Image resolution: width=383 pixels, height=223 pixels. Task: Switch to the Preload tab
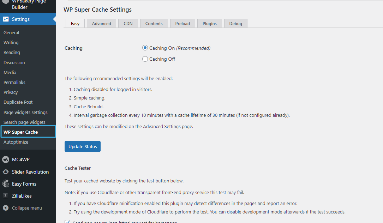[182, 23]
